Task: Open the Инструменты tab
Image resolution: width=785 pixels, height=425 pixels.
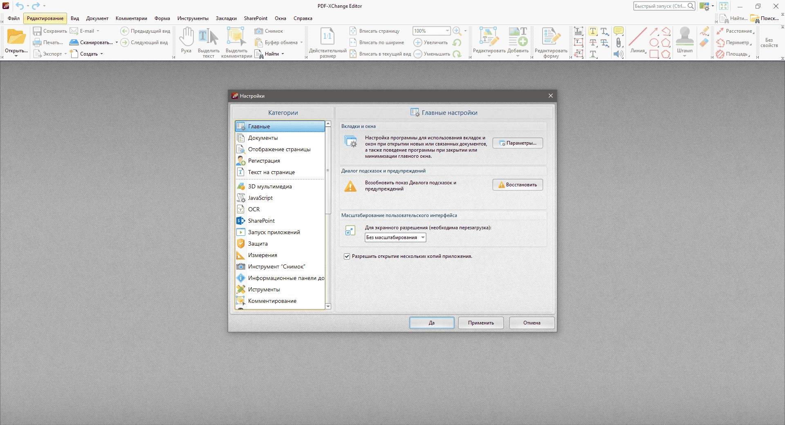Action: tap(193, 18)
